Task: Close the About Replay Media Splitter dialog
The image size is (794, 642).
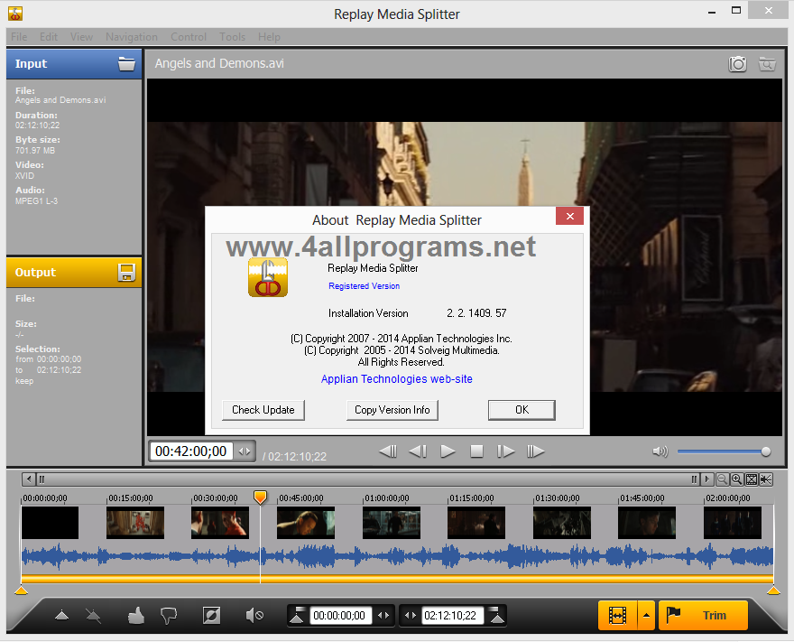Action: (569, 217)
